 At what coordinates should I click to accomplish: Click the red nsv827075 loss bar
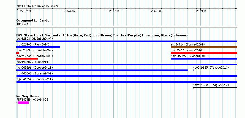point(204,53)
